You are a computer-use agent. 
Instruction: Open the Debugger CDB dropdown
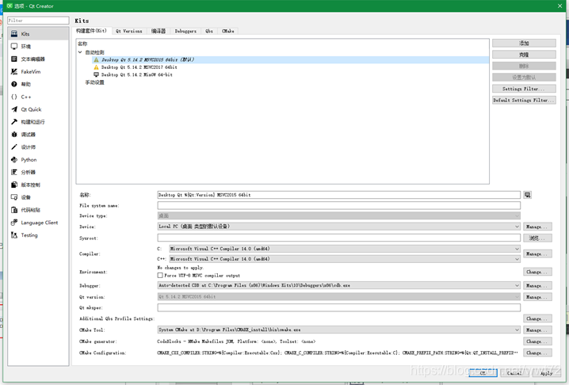click(x=338, y=285)
